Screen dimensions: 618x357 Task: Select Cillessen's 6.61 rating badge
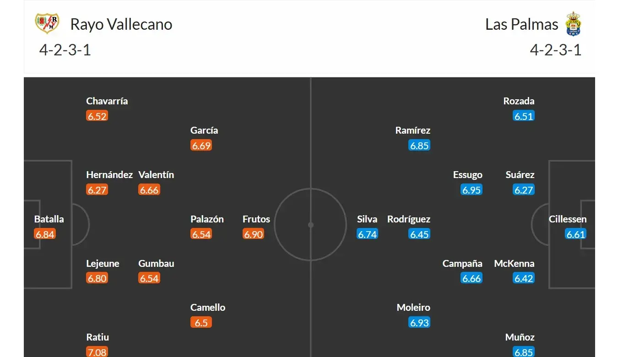(576, 234)
